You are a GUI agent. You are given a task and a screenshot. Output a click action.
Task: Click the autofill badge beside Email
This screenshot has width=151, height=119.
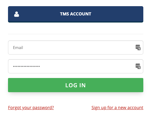[138, 47]
